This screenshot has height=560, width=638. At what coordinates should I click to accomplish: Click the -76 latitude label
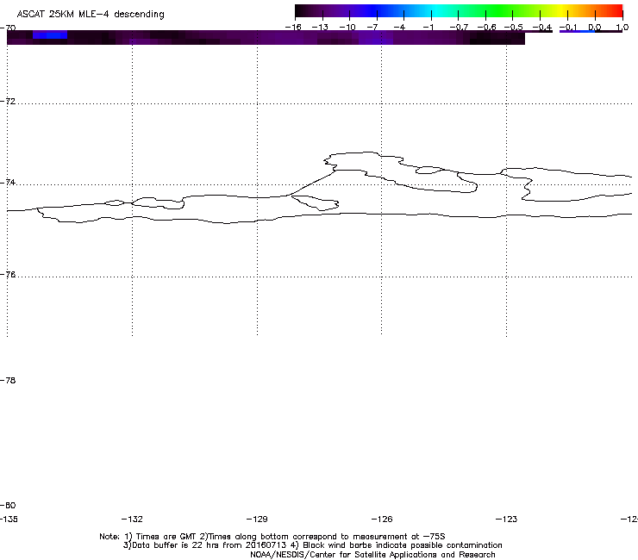tap(8, 275)
